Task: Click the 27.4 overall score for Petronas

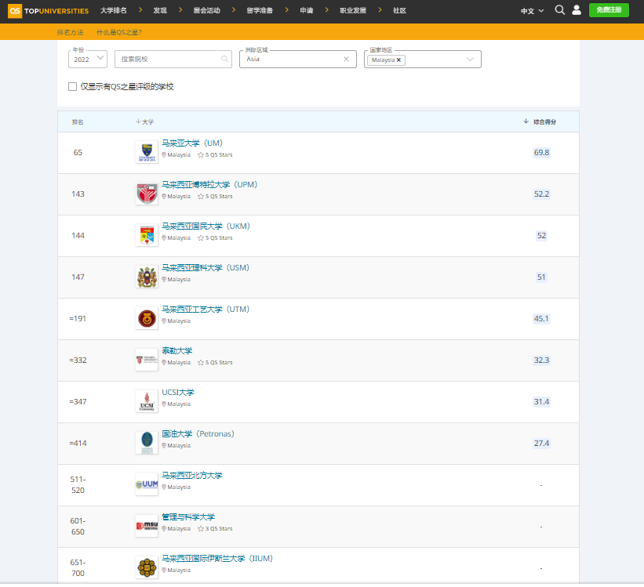Action: coord(541,443)
